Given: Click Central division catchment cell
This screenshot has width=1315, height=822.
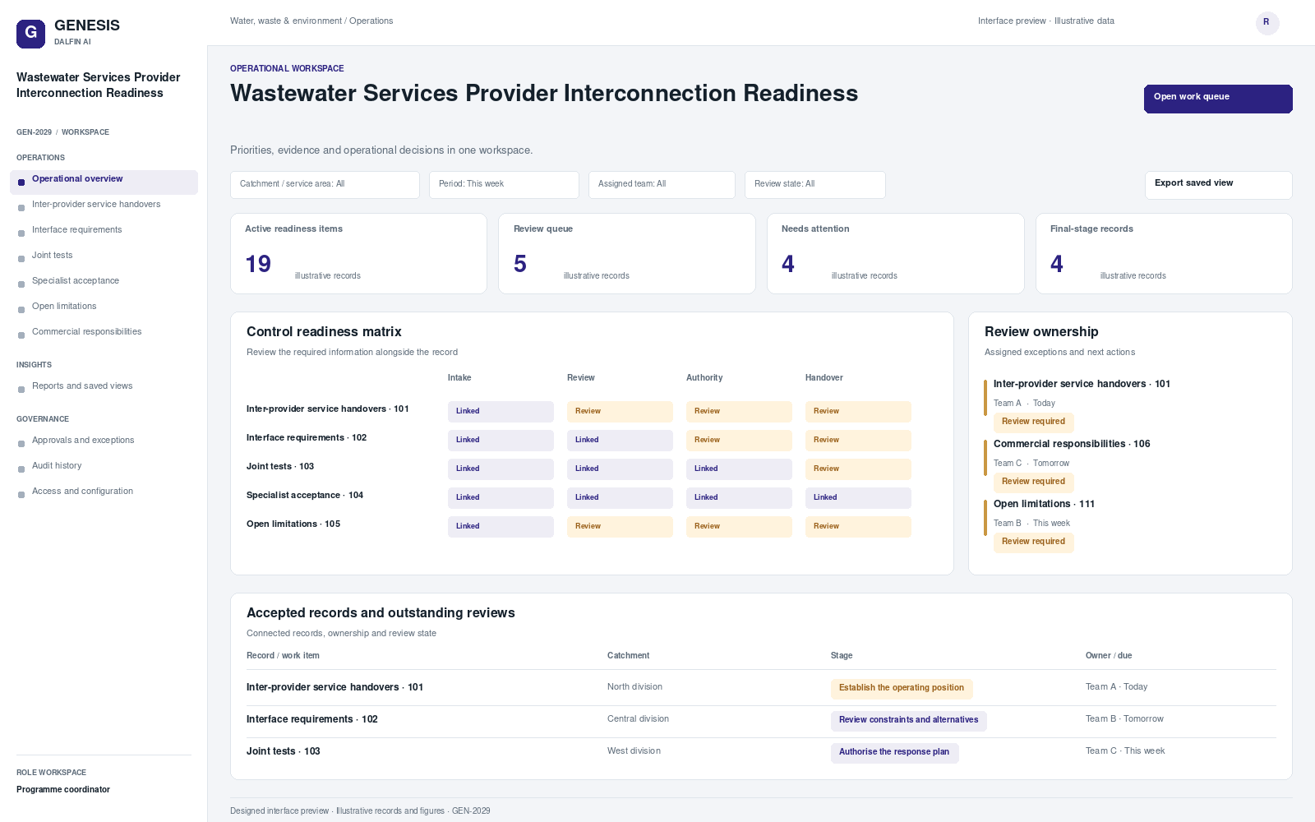Looking at the screenshot, I should [x=638, y=719].
